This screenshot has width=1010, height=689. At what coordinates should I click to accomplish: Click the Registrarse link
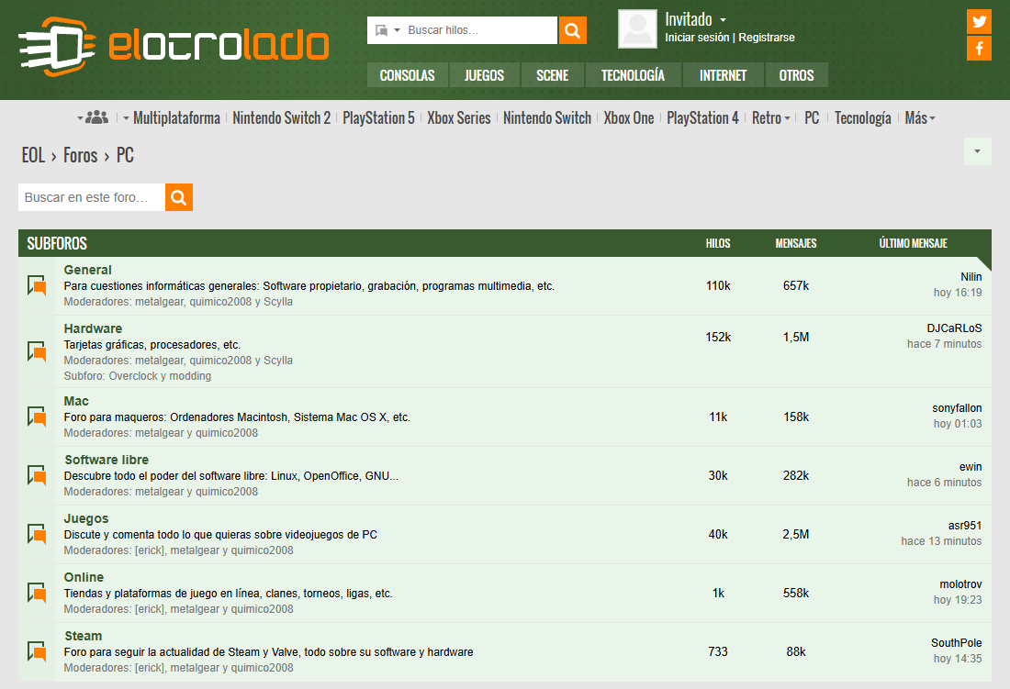point(767,38)
